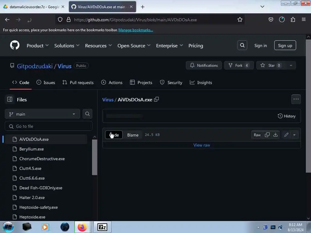
Task: Reload page using the browser reload icon
Action: [29, 20]
